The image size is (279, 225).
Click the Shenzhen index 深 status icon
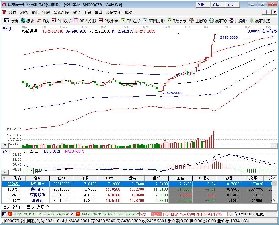[78, 214]
